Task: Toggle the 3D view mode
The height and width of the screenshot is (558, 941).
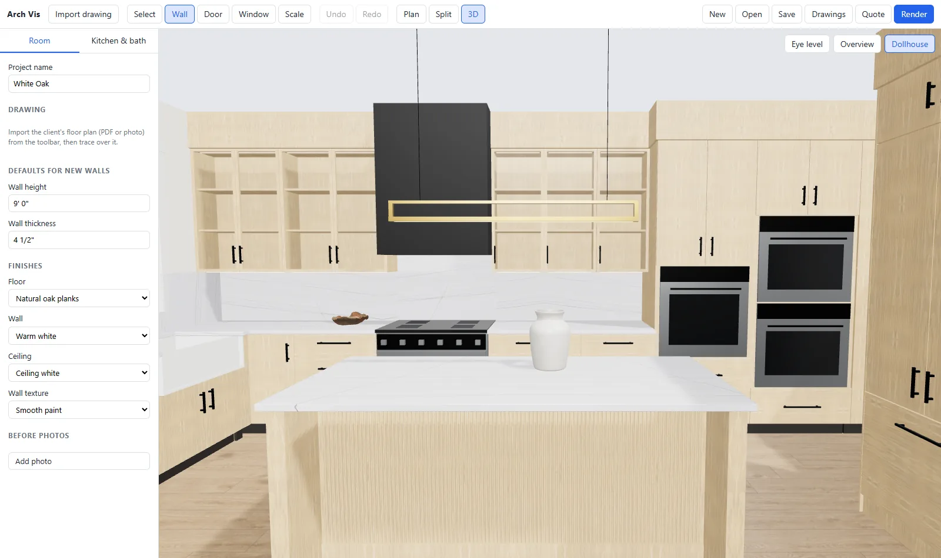Action: tap(473, 14)
